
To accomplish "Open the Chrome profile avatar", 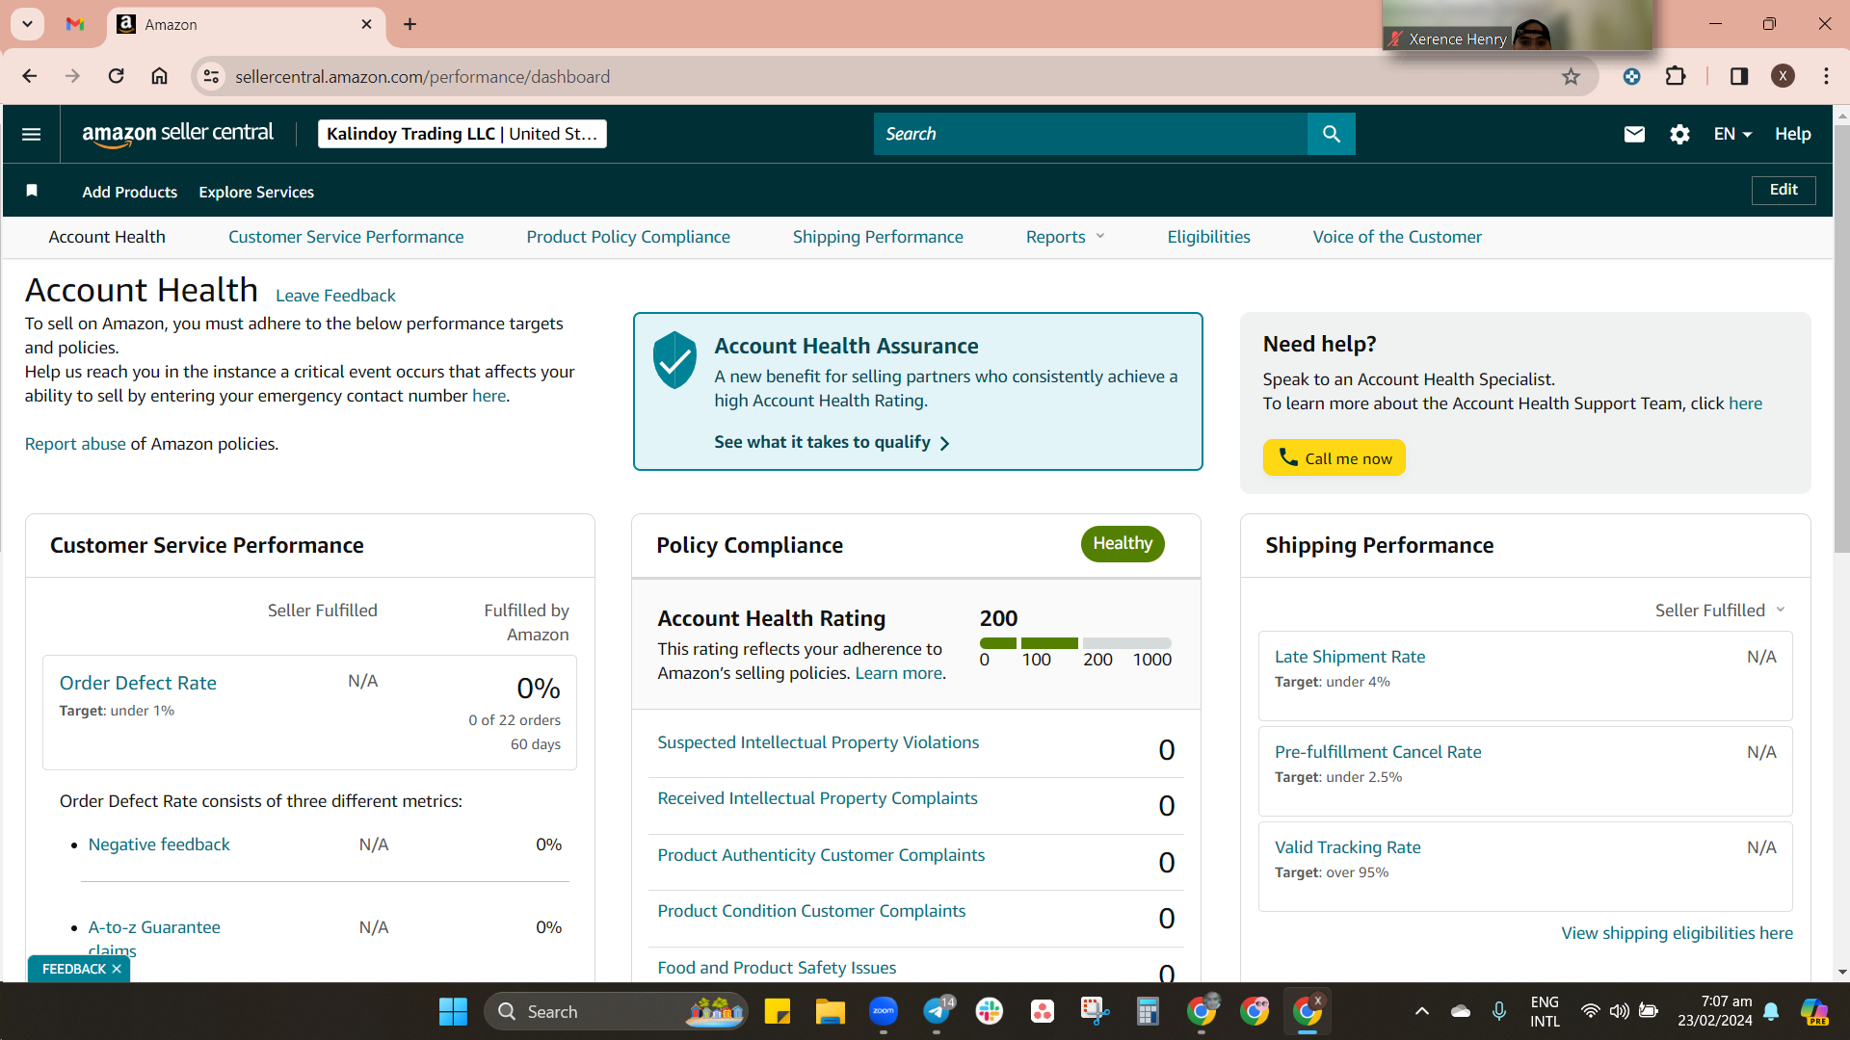I will coord(1783,76).
